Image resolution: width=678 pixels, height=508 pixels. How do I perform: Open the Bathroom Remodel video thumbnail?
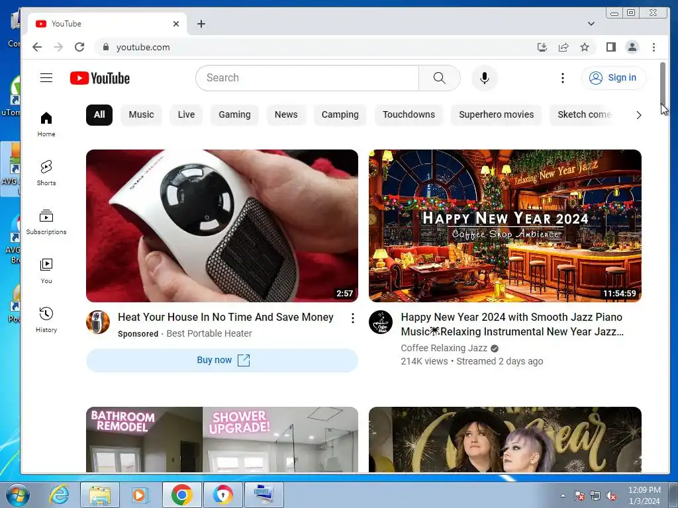[x=222, y=439]
